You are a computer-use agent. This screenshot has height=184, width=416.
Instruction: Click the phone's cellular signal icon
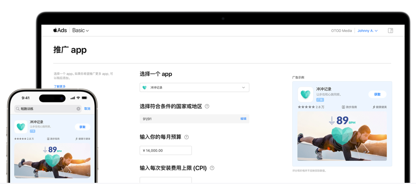(73, 98)
